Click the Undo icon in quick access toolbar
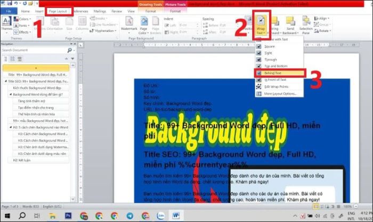The height and width of the screenshot is (222, 373). [16, 3]
